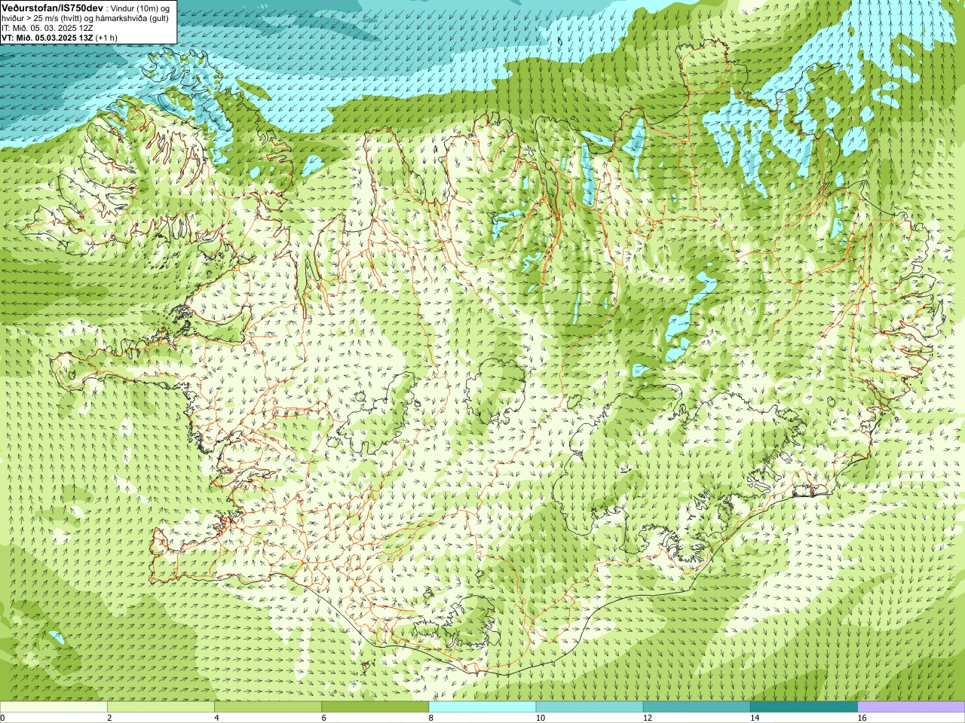The height and width of the screenshot is (723, 965).
Task: Click the "VT: Mið. 05.03.2025 13Z (+1 h)" line
Action: [x=59, y=38]
